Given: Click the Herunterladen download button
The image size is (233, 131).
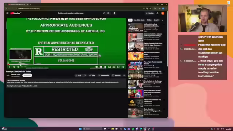Looking at the screenshot, I should tap(104, 75).
